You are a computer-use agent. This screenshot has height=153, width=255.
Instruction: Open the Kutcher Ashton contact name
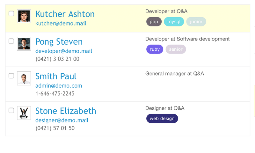tap(65, 14)
